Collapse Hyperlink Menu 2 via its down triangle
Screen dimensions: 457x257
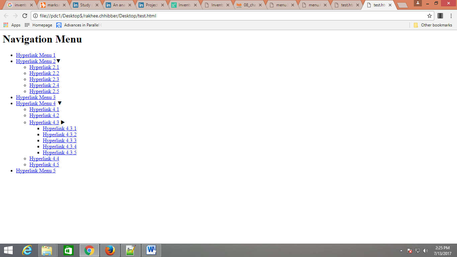[x=58, y=61]
